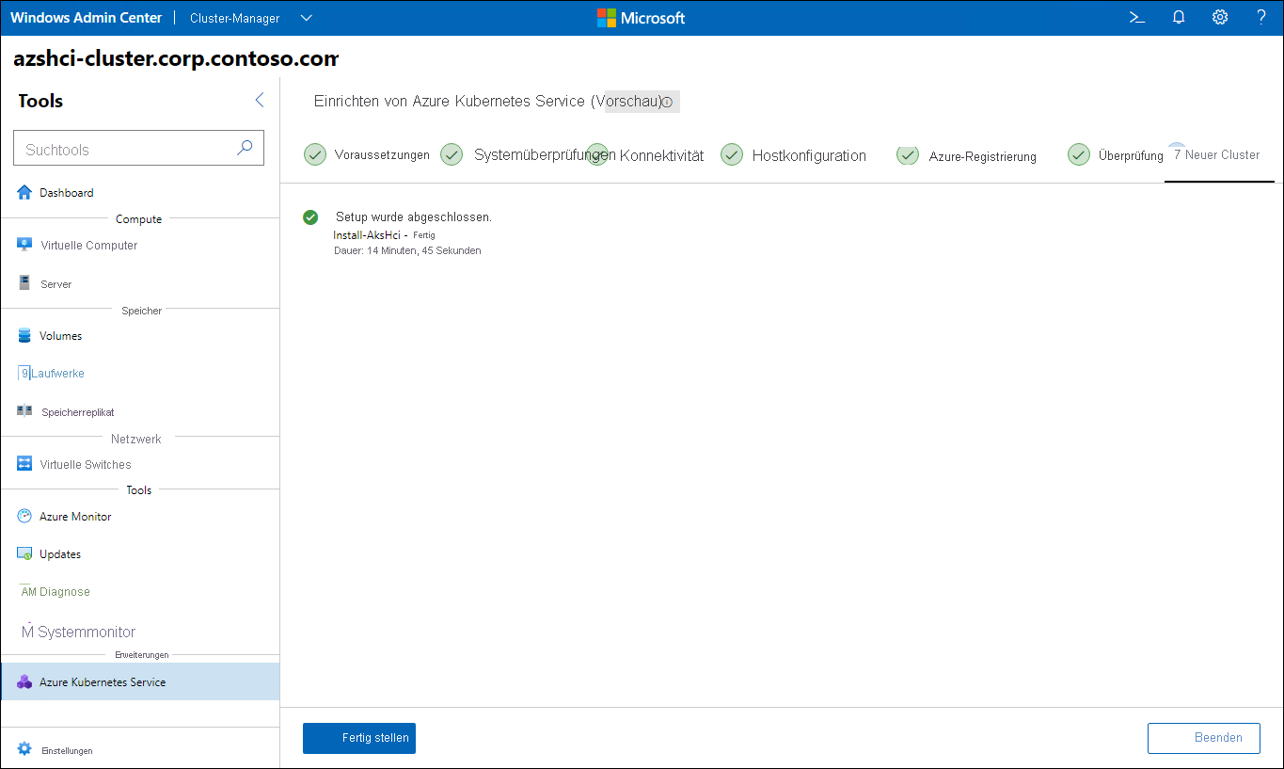Open the help question mark icon
Image resolution: width=1284 pixels, height=769 pixels.
coord(1261,17)
